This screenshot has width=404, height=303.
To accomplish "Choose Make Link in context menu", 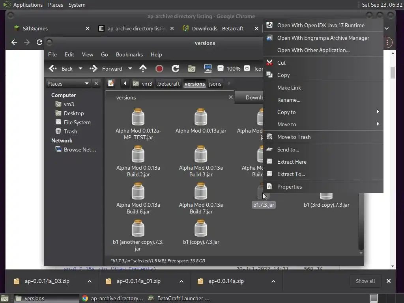I will pyautogui.click(x=323, y=88).
